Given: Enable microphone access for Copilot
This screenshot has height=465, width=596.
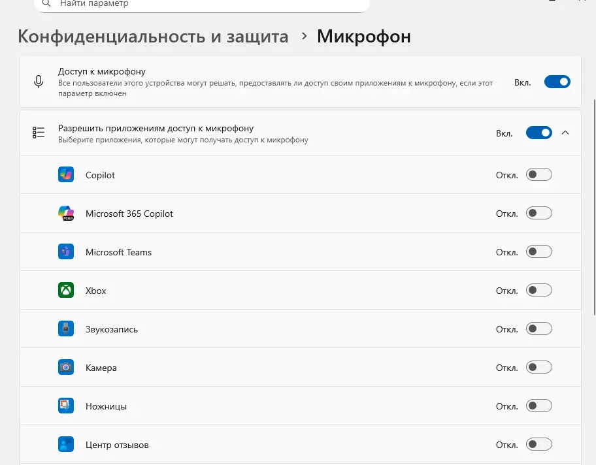Looking at the screenshot, I should pyautogui.click(x=538, y=175).
